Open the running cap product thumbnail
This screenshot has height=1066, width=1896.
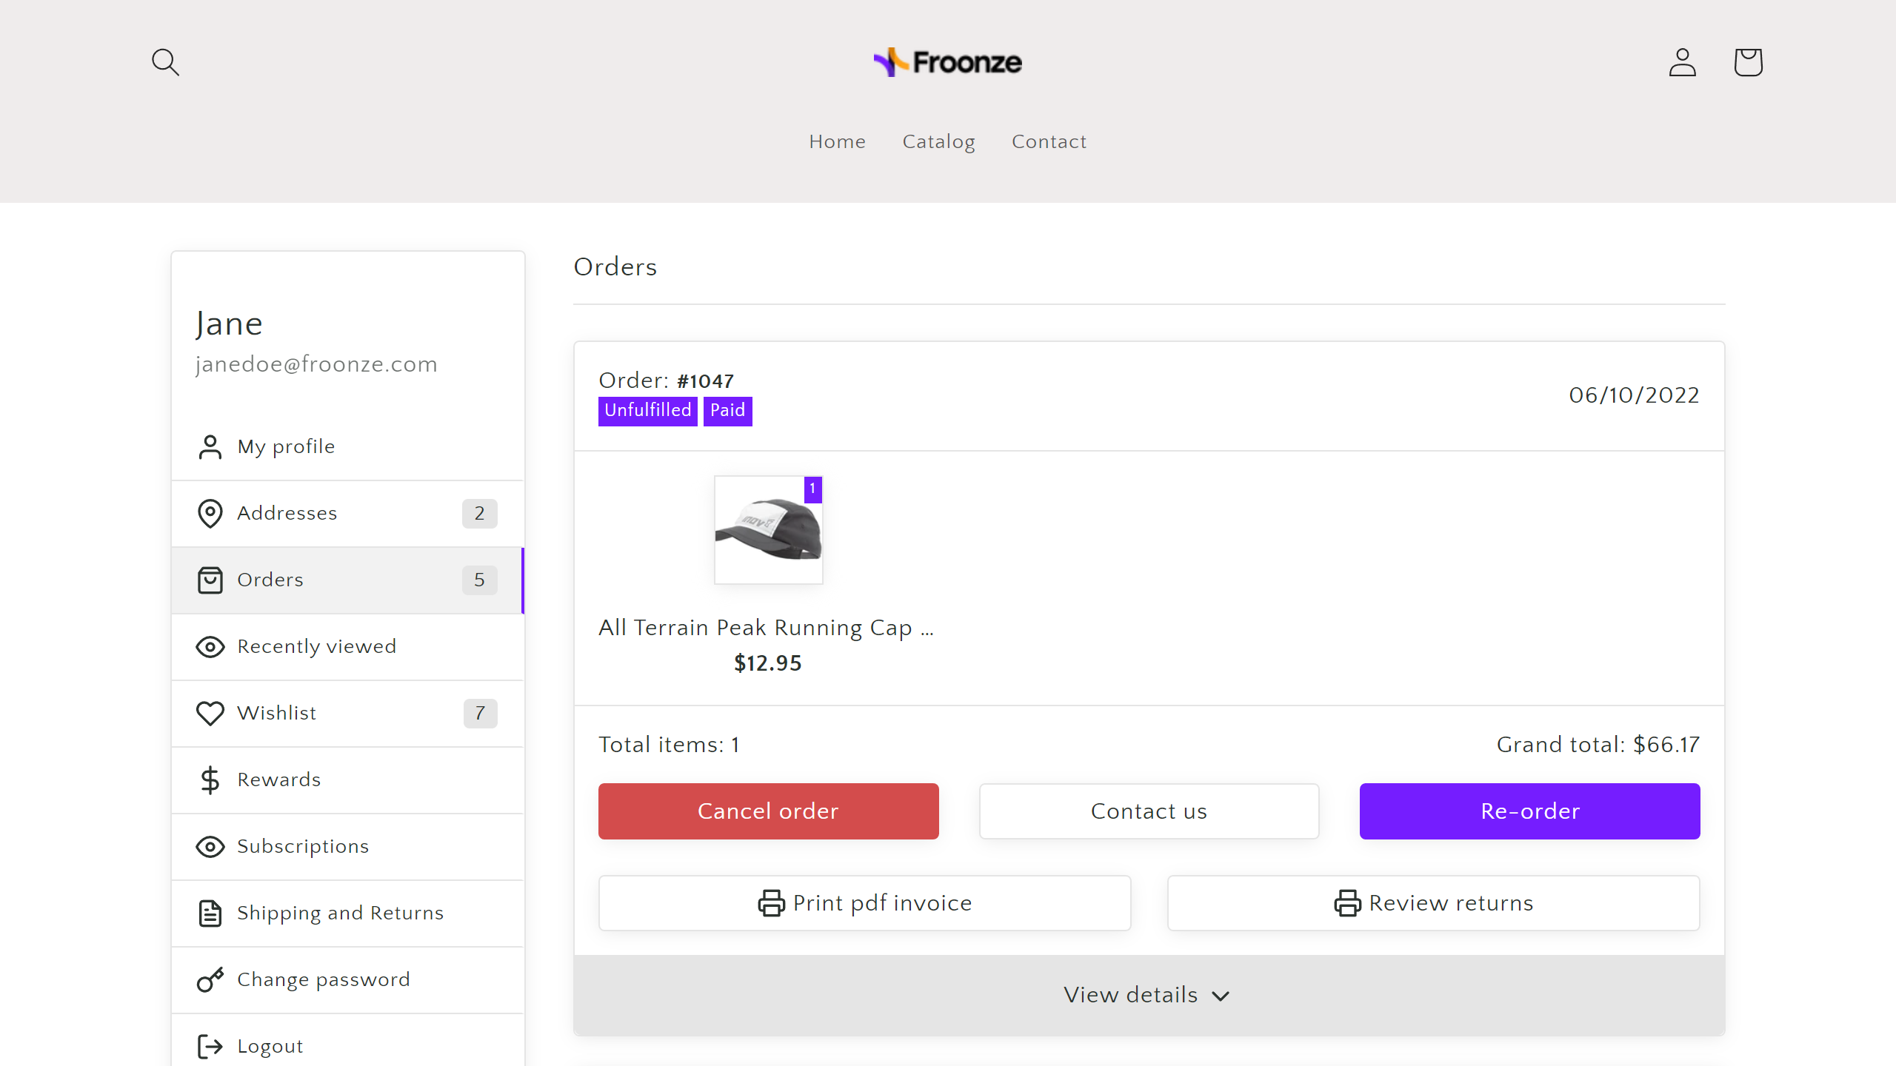768,530
